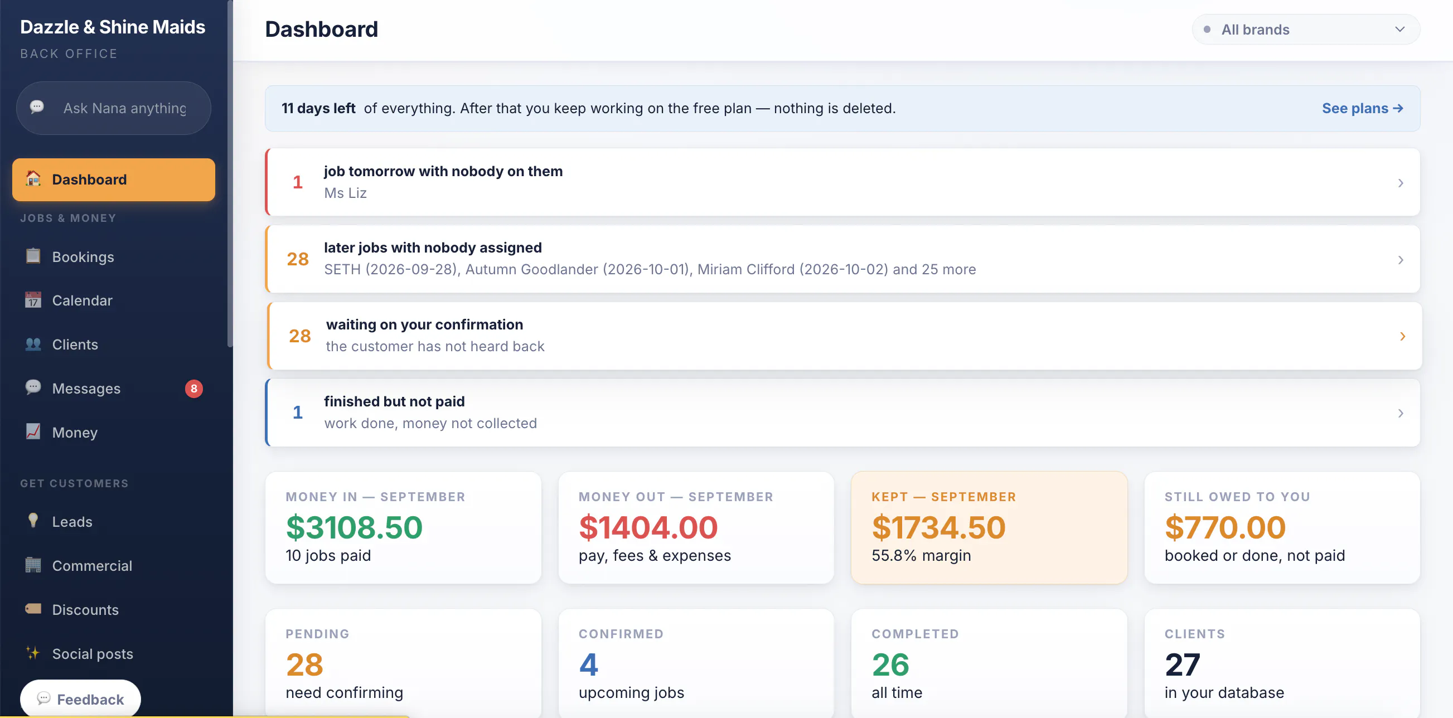The image size is (1453, 718).
Task: Open the Confirmed 4 upcoming jobs card
Action: click(x=695, y=663)
